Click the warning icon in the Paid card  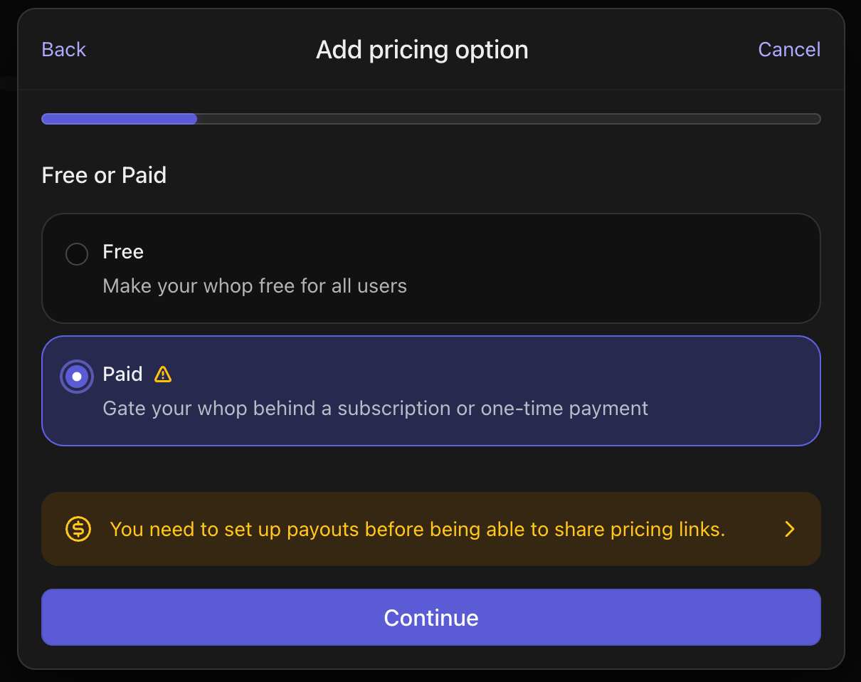pos(163,374)
